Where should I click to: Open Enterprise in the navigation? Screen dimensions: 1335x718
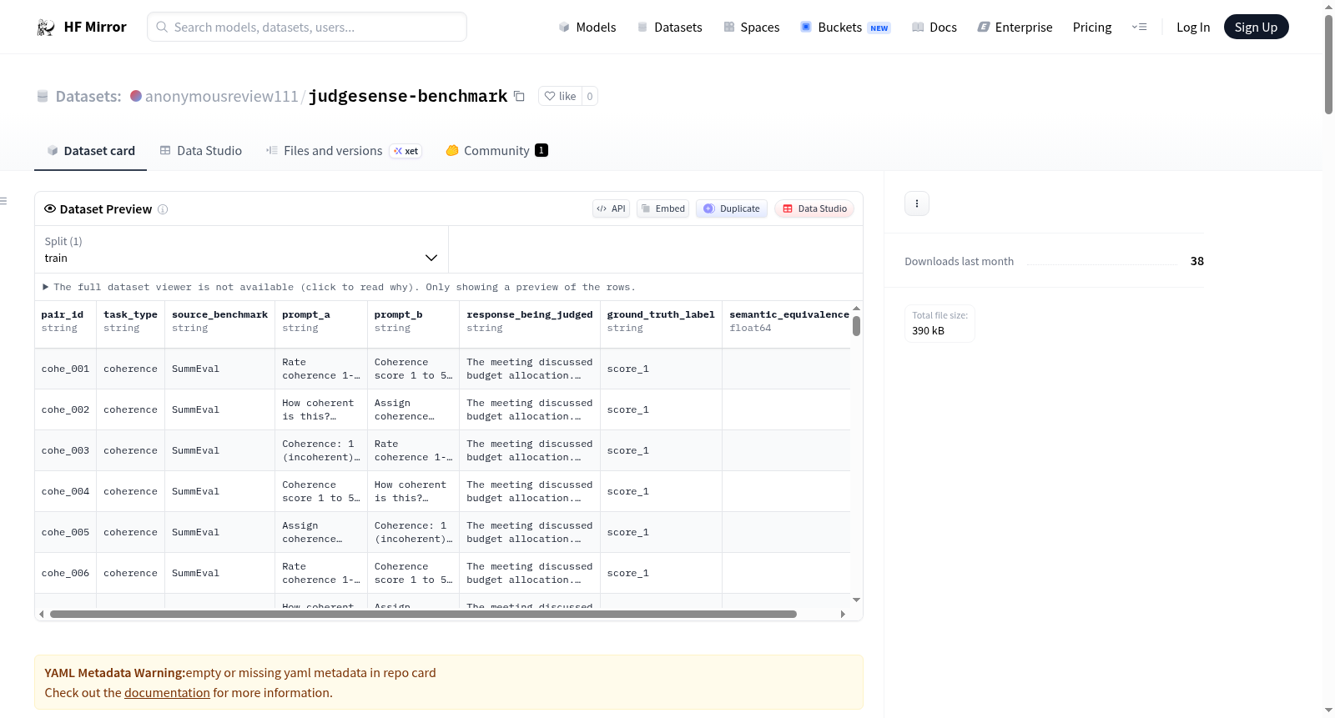tap(1015, 27)
